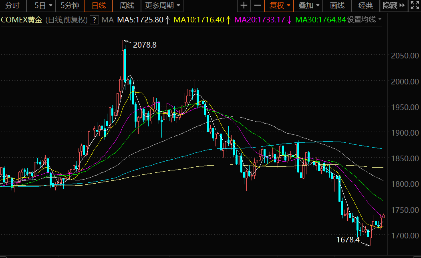
Task: Open the 复权 adjustment dropdown
Action: tap(279, 5)
